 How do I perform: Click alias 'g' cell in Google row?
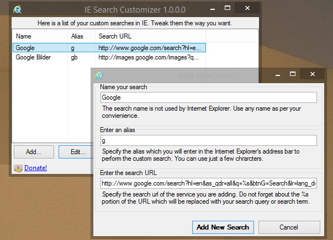pos(73,48)
